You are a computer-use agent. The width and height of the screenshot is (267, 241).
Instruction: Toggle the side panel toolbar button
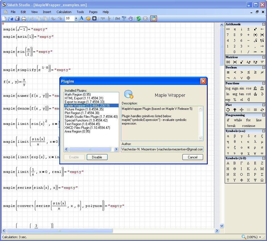[x=154, y=18]
